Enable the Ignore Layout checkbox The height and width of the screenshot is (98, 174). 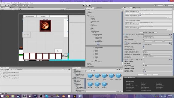click(144, 61)
